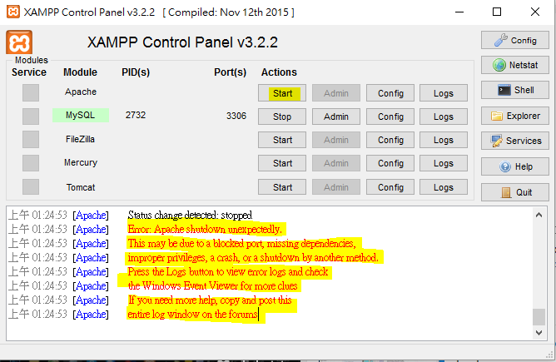
Task: Click the 'improper privileges, a crash' log line
Action: 253,258
